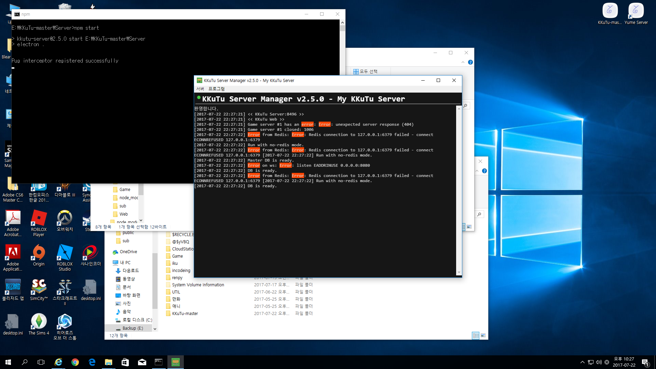656x369 pixels.
Task: Show hidden system tray icons
Action: coord(582,362)
